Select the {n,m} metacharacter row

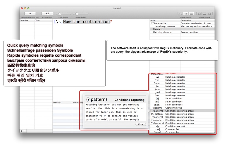tap(182, 105)
